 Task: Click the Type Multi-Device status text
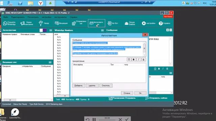pyautogui.click(x=36, y=104)
